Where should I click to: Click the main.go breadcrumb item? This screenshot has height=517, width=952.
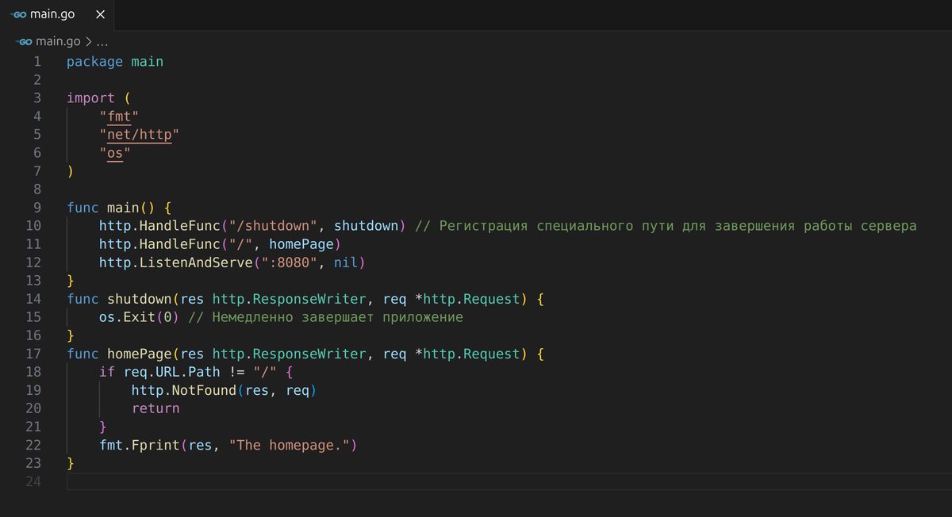tap(58, 42)
